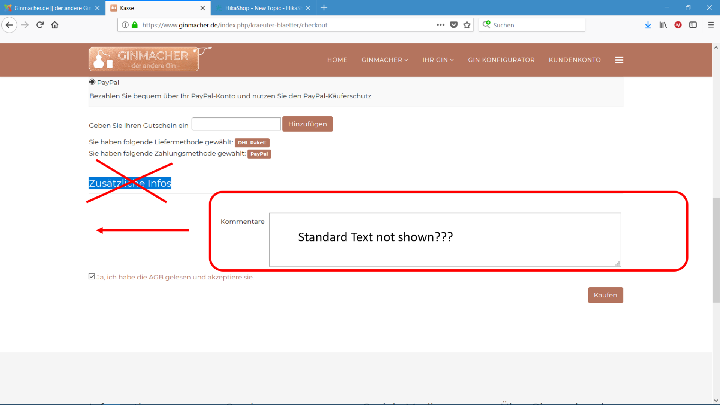Click into the Gutschein coupon input field
720x405 pixels.
click(236, 124)
